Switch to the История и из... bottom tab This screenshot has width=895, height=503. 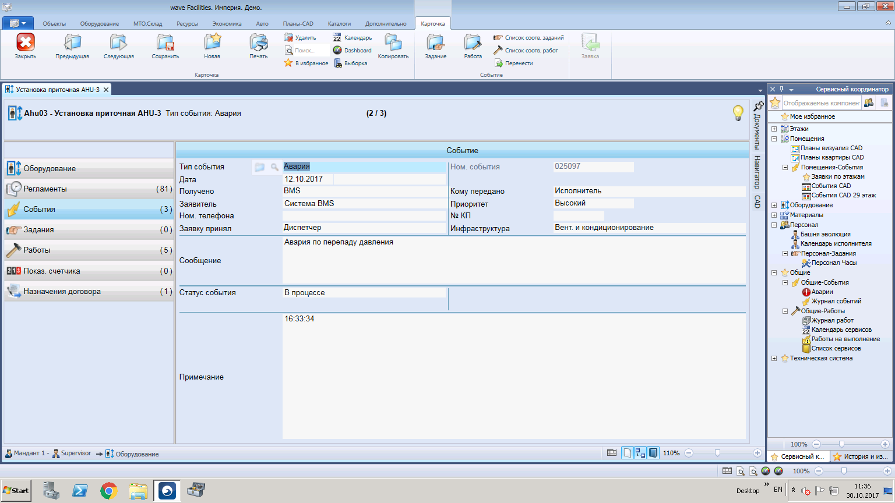(x=860, y=456)
